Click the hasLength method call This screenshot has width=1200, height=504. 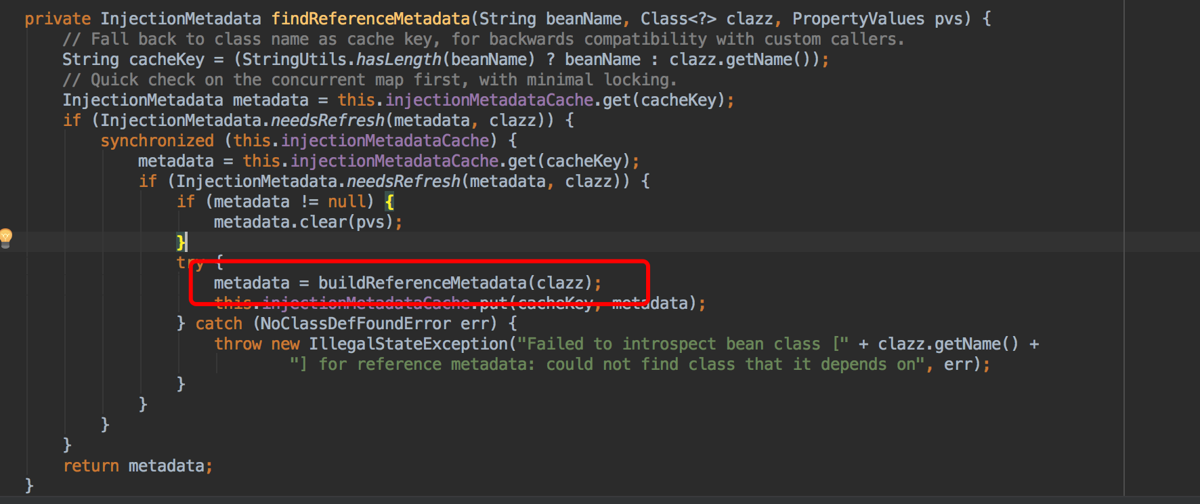click(399, 60)
